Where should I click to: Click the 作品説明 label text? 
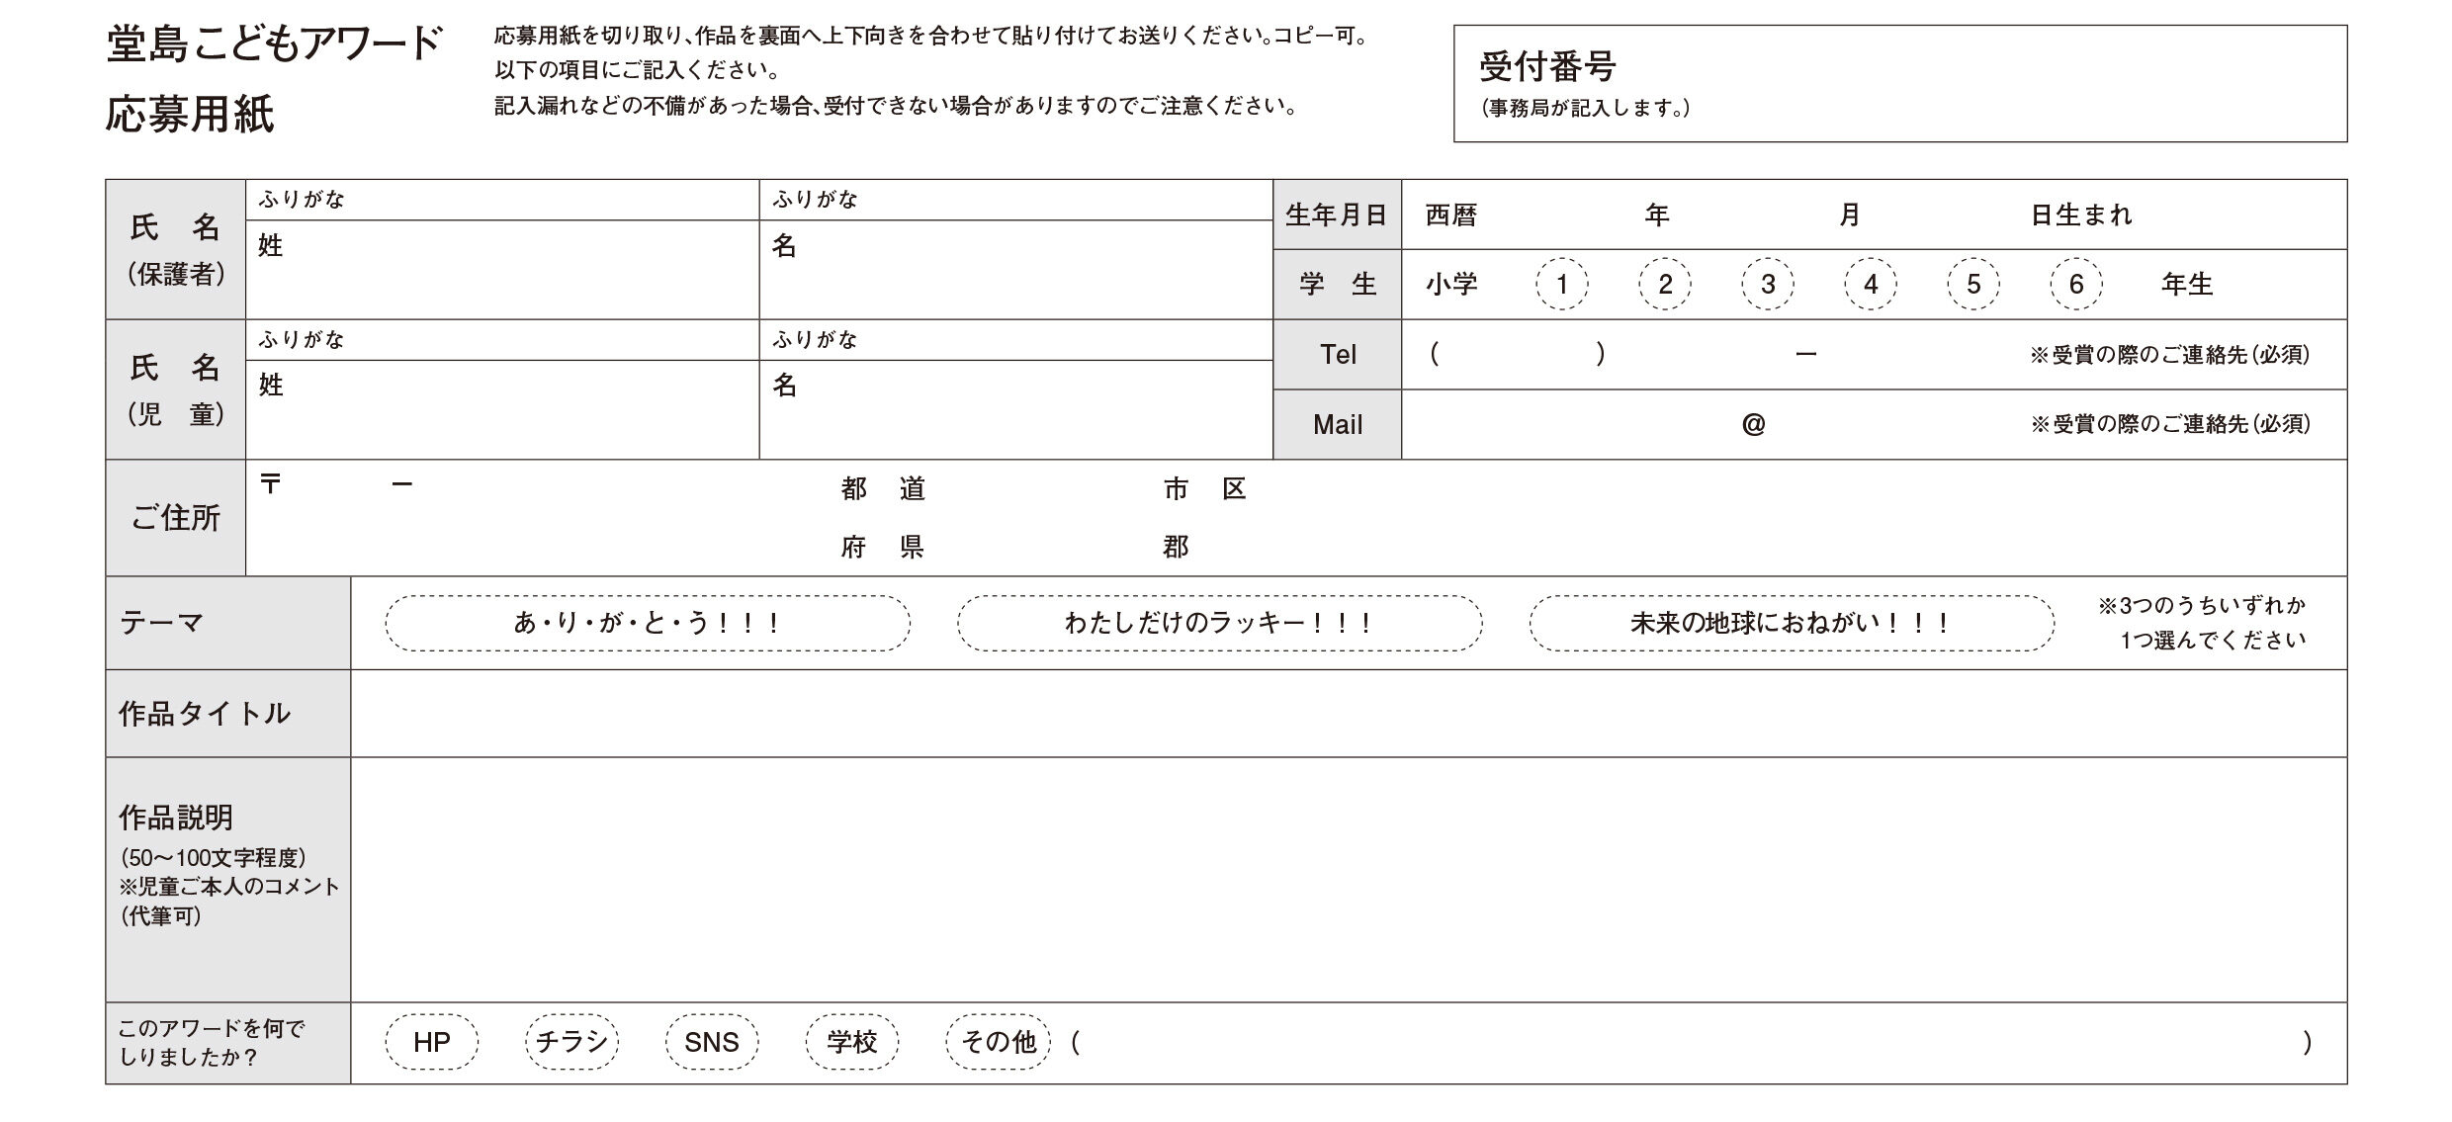pos(176,818)
